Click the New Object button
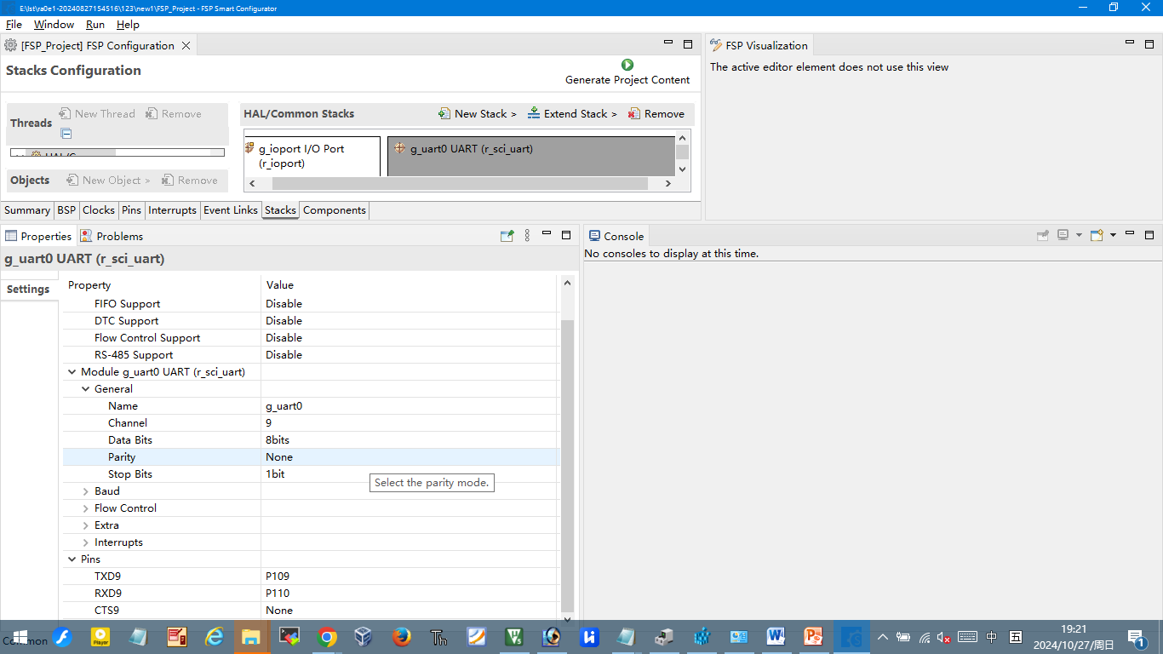This screenshot has width=1163, height=654. [108, 180]
